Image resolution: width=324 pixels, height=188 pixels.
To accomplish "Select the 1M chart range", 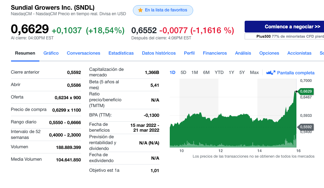I will pos(195,73).
